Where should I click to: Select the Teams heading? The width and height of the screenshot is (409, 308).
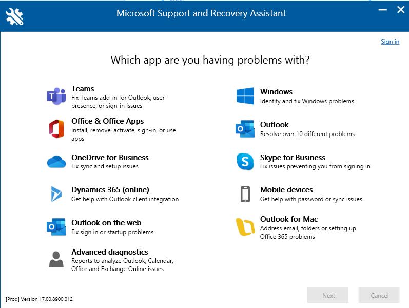pos(83,89)
